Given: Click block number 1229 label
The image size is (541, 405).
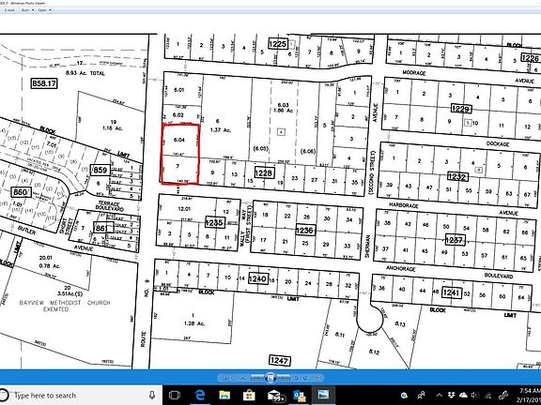Looking at the screenshot, I should [x=461, y=109].
